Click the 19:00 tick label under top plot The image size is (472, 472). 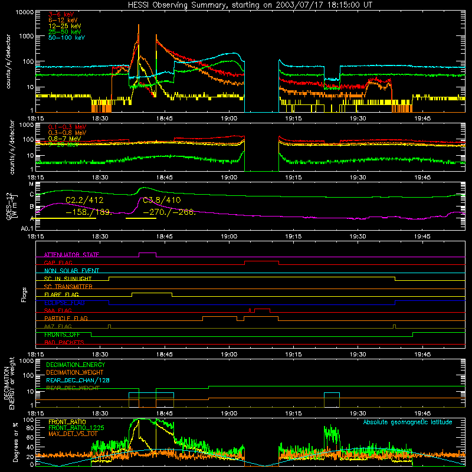point(229,119)
